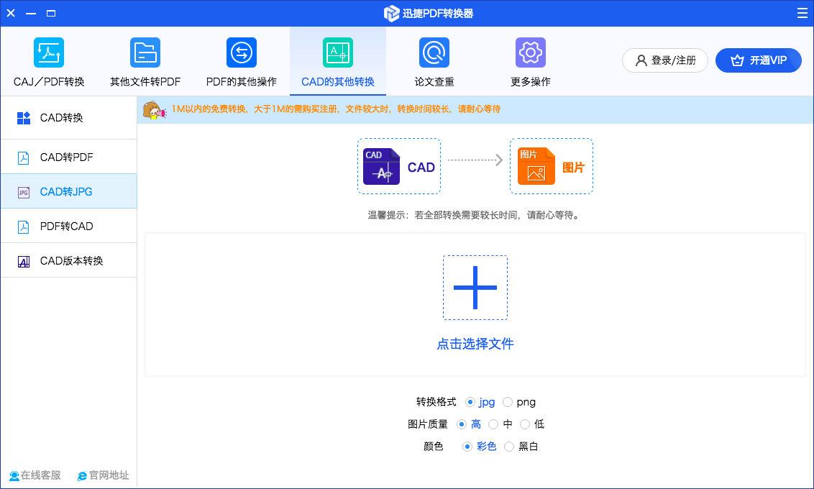The image size is (814, 489).
Task: Switch to 更多操作 tab label
Action: tap(531, 81)
